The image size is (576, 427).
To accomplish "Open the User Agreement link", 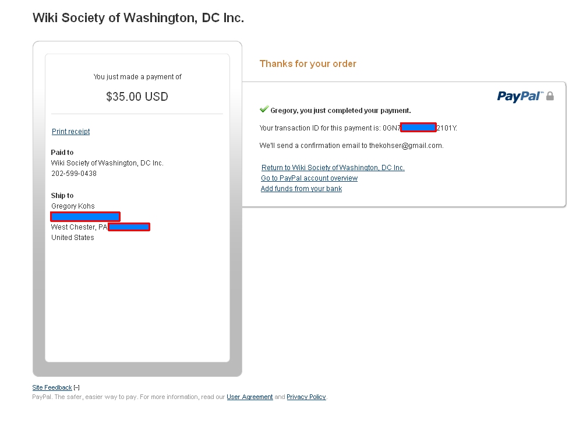I will [249, 397].
